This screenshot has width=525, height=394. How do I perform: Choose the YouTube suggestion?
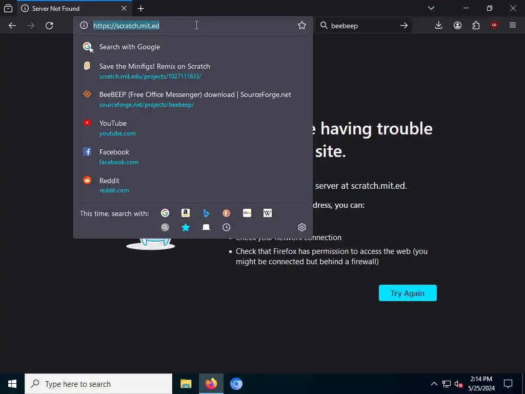pyautogui.click(x=193, y=128)
